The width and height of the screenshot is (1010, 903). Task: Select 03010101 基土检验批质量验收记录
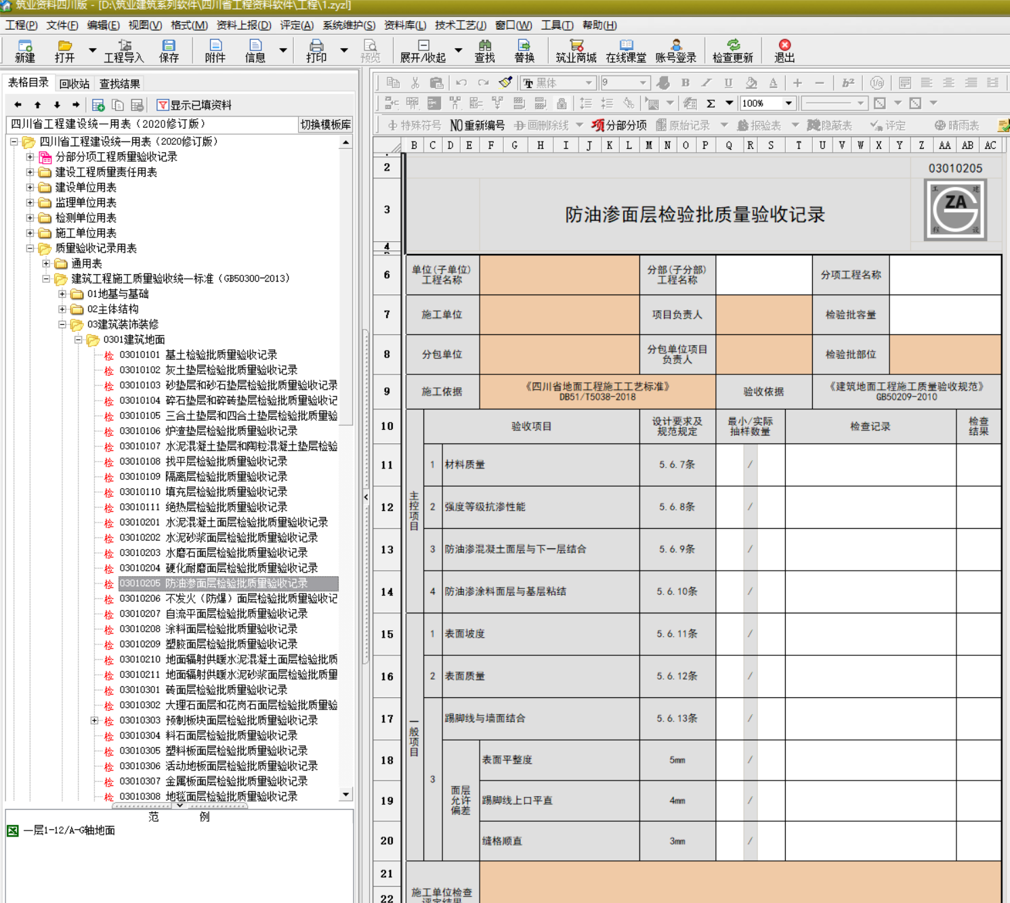coord(198,355)
